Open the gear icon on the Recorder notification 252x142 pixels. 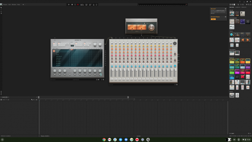pyautogui.click(x=225, y=9)
